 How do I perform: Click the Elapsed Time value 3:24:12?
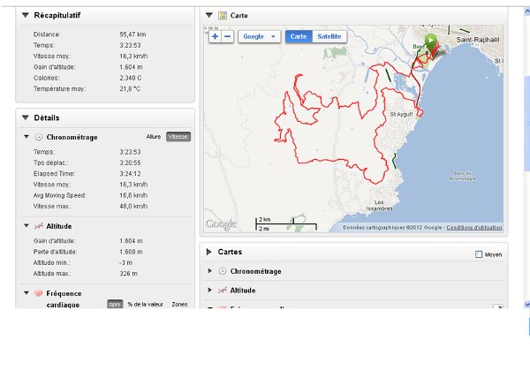[x=130, y=174]
